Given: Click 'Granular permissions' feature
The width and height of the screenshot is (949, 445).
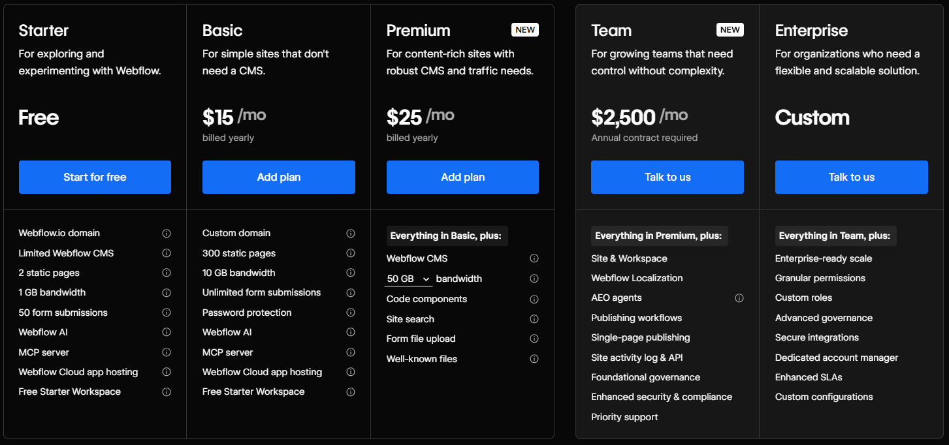Looking at the screenshot, I should coord(820,278).
